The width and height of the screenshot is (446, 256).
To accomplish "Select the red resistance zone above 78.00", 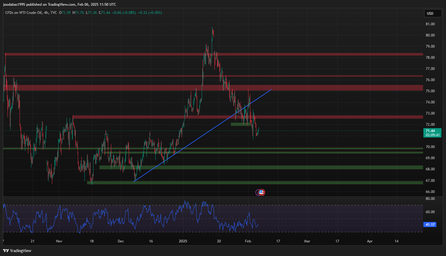I will 213,54.
